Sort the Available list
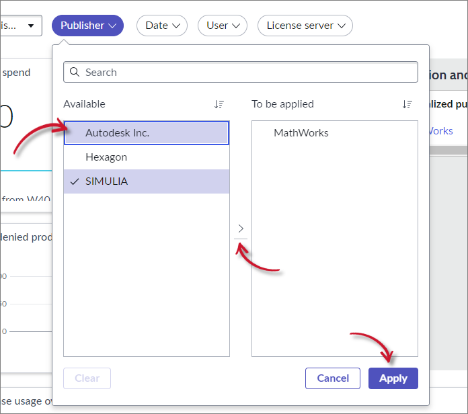 219,104
